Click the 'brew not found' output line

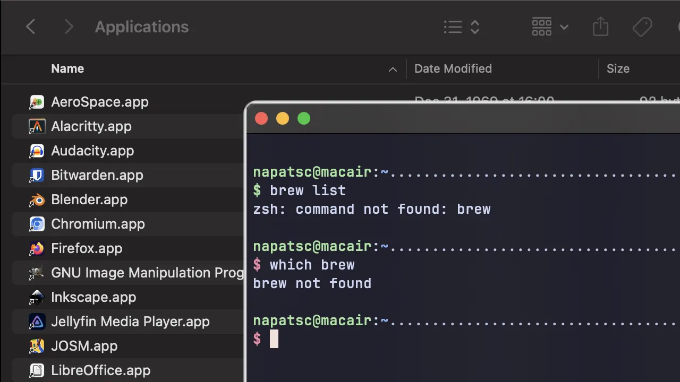(312, 283)
